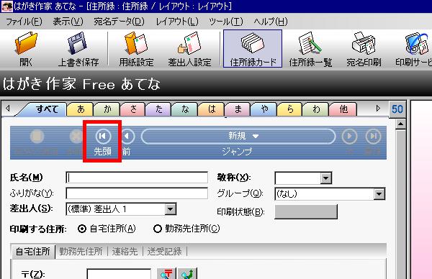The width and height of the screenshot is (432, 279).
Task: Expand the 差出人 dropdown
Action: pyautogui.click(x=170, y=209)
